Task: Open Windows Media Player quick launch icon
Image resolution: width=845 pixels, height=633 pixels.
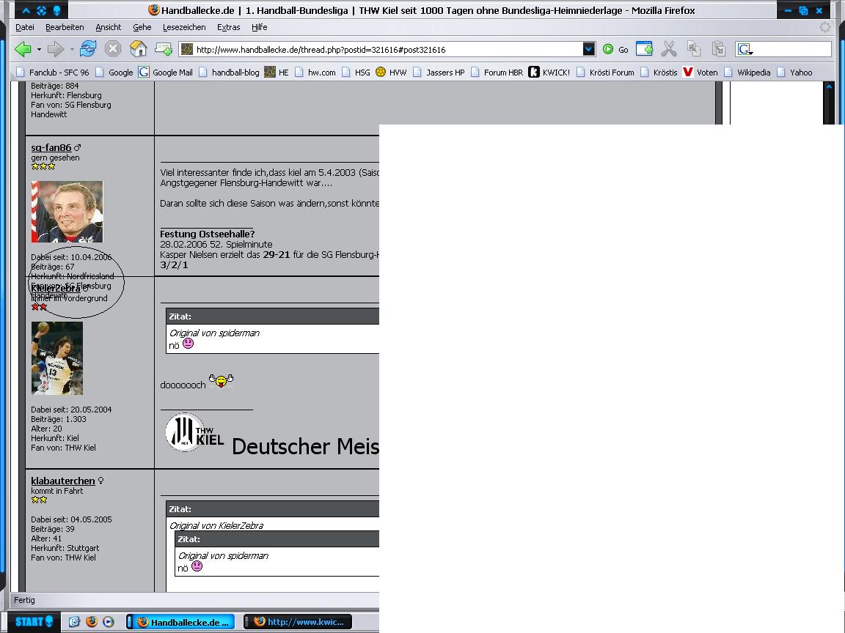Action: point(109,621)
